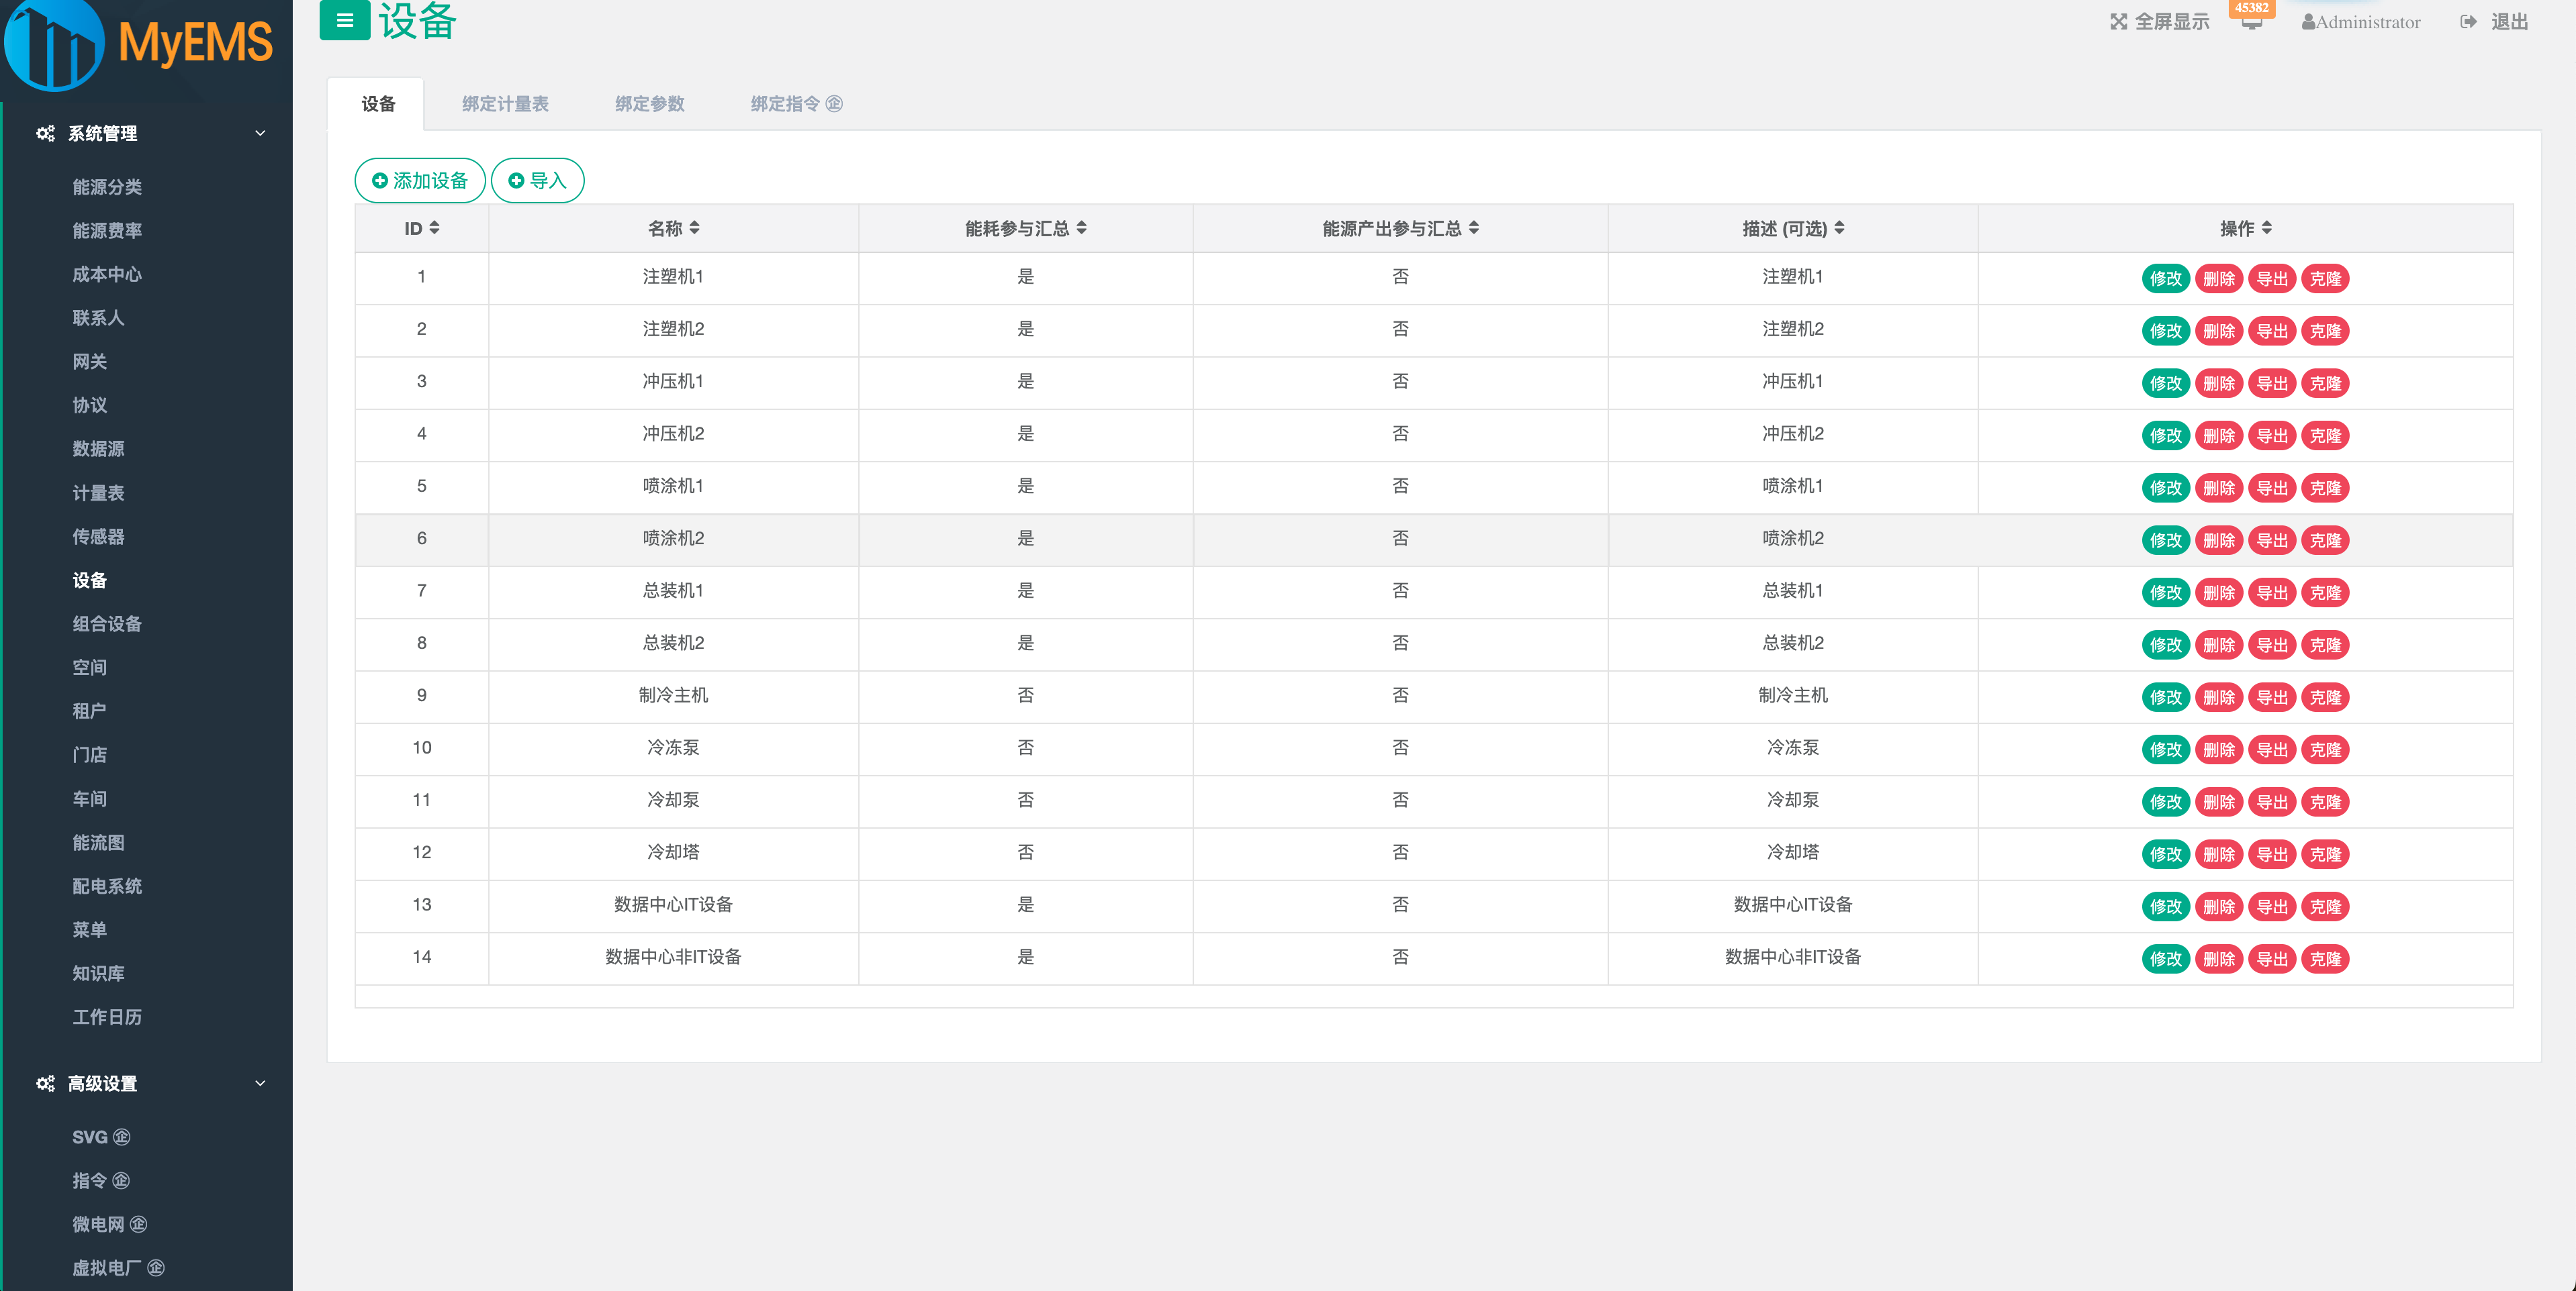Click the Add Equipment button
The height and width of the screenshot is (1291, 2576).
point(420,181)
